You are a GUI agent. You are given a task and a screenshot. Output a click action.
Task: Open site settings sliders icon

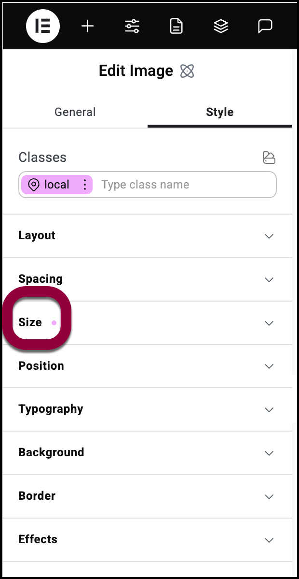pyautogui.click(x=132, y=26)
